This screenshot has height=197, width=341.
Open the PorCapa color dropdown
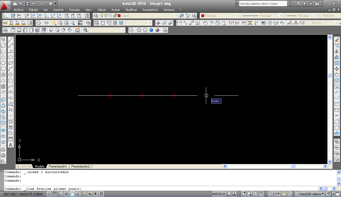coord(237,16)
